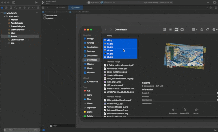Click the Finder Share icon
Image resolution: width=218 pixels, height=132 pixels.
202,30
